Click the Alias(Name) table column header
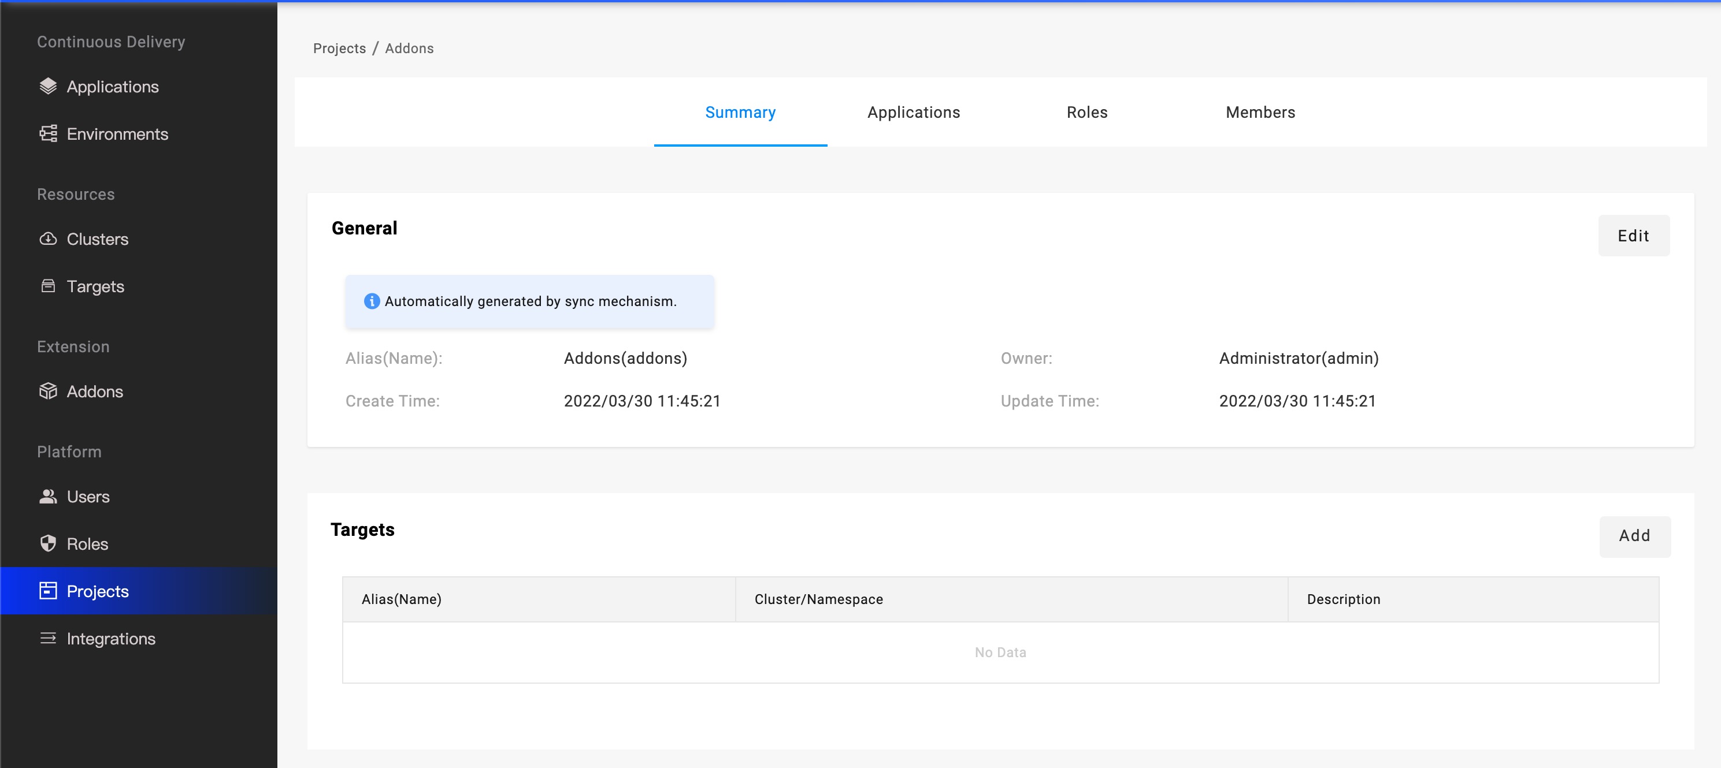The image size is (1721, 768). point(401,599)
